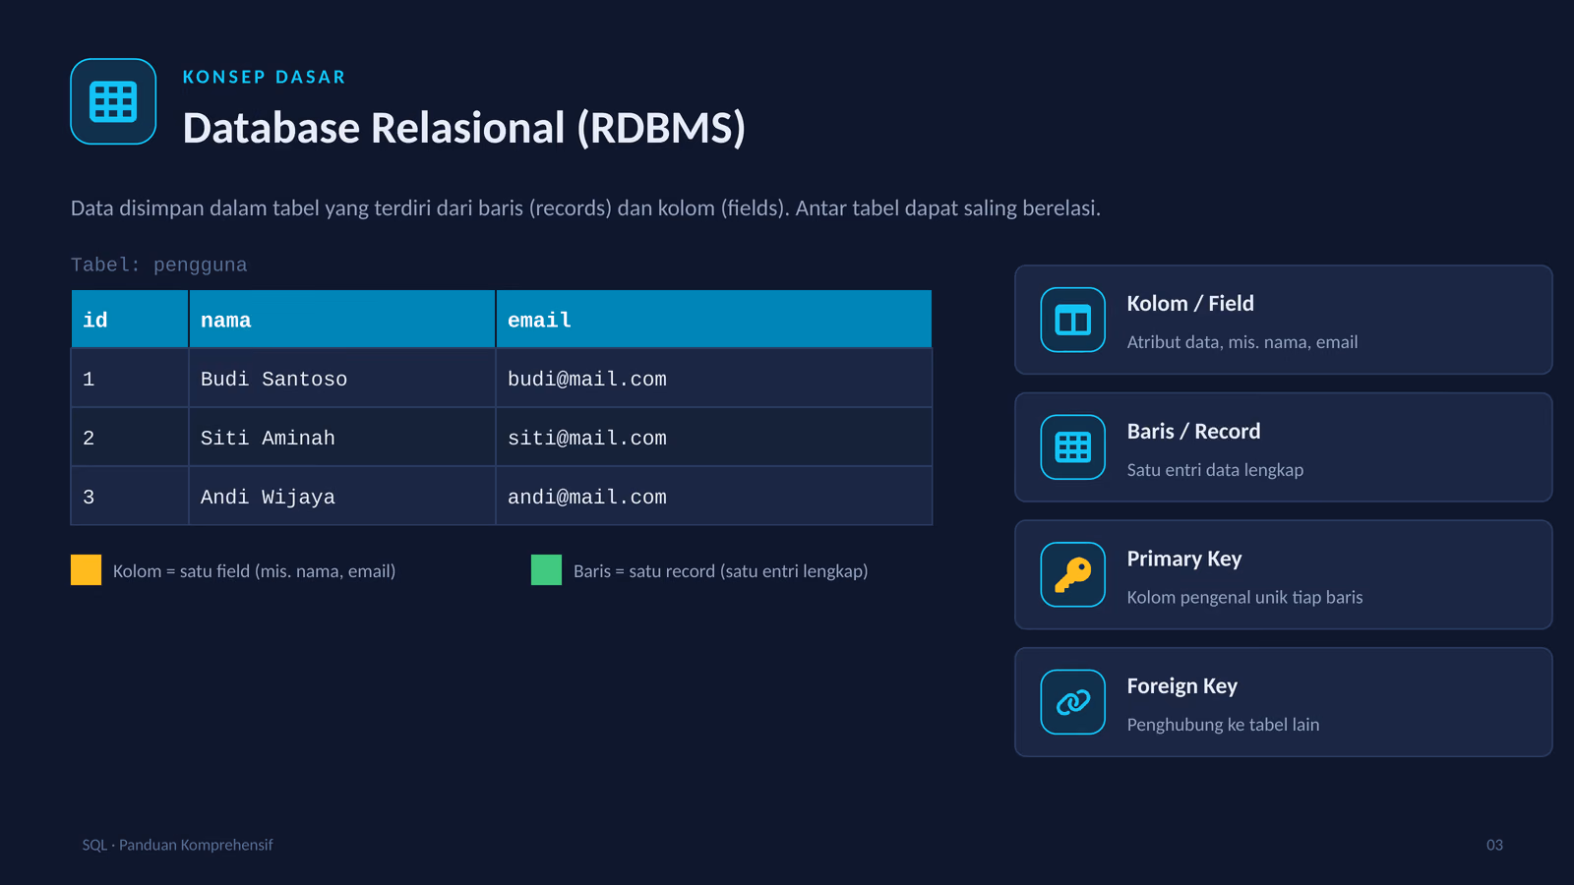Click the 'Baris / Record' card title

[x=1193, y=431]
